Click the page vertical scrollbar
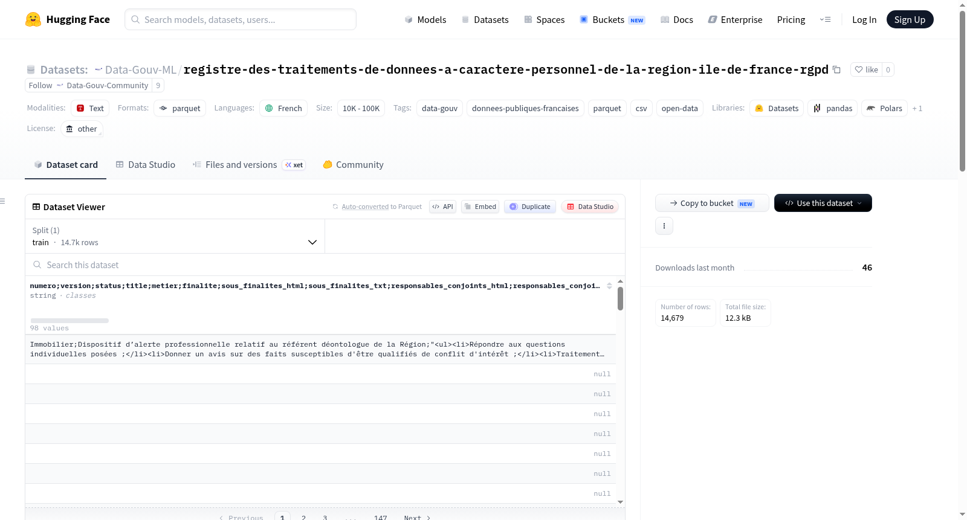967x520 pixels. pyautogui.click(x=962, y=91)
